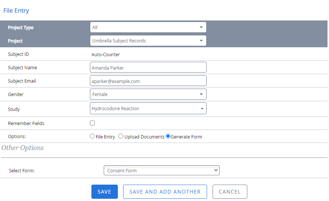Cancel the file entry form
This screenshot has width=329, height=201.
click(230, 192)
